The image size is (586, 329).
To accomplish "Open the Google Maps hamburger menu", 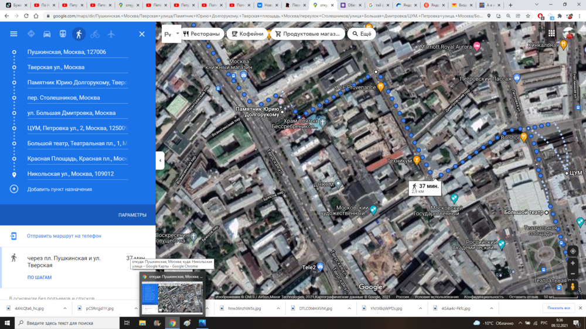I will (x=13, y=34).
